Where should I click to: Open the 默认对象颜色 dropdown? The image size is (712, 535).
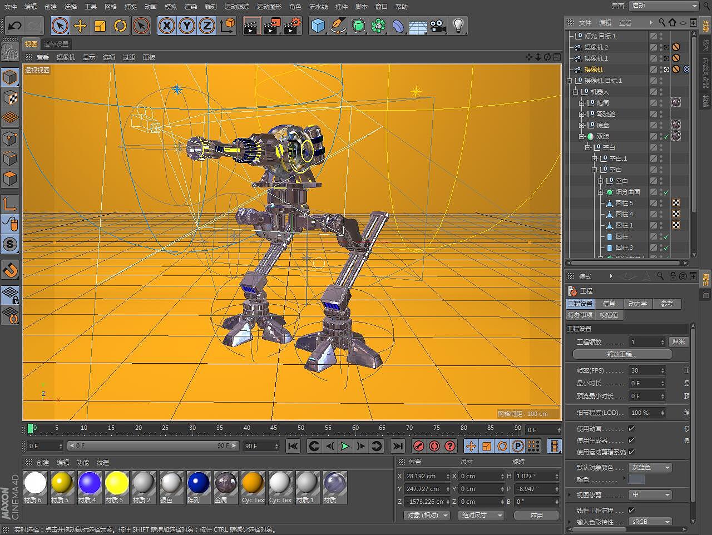coord(650,468)
